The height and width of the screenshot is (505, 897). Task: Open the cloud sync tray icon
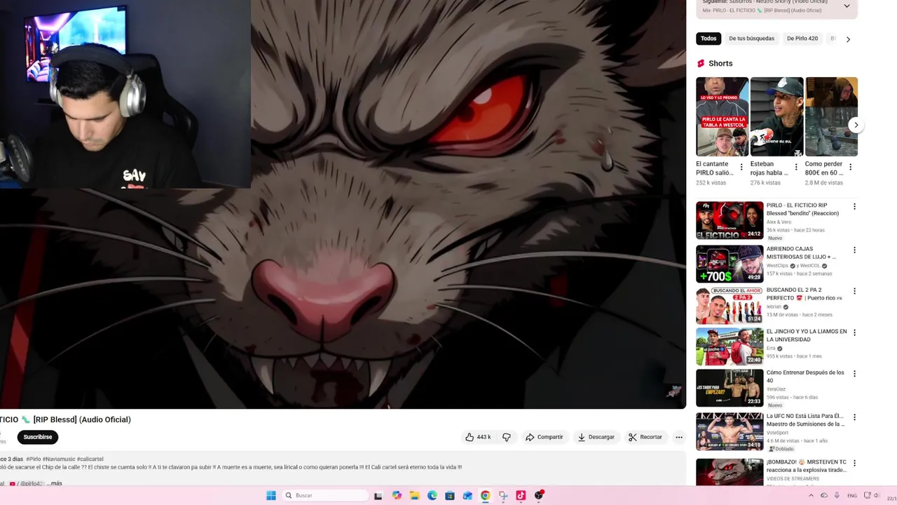[824, 495]
